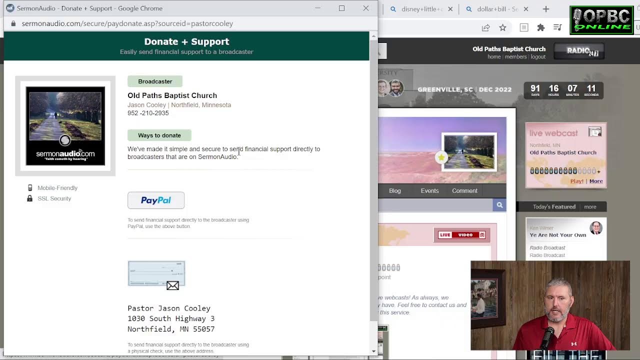Open the Chrome extensions puzzle icon
This screenshot has height=360, width=640.
pyautogui.click(x=540, y=28)
